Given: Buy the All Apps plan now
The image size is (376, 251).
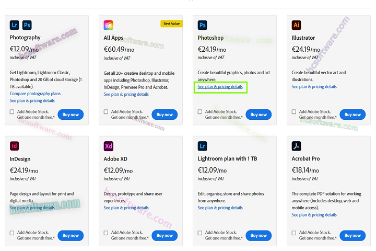Looking at the screenshot, I should click(164, 115).
